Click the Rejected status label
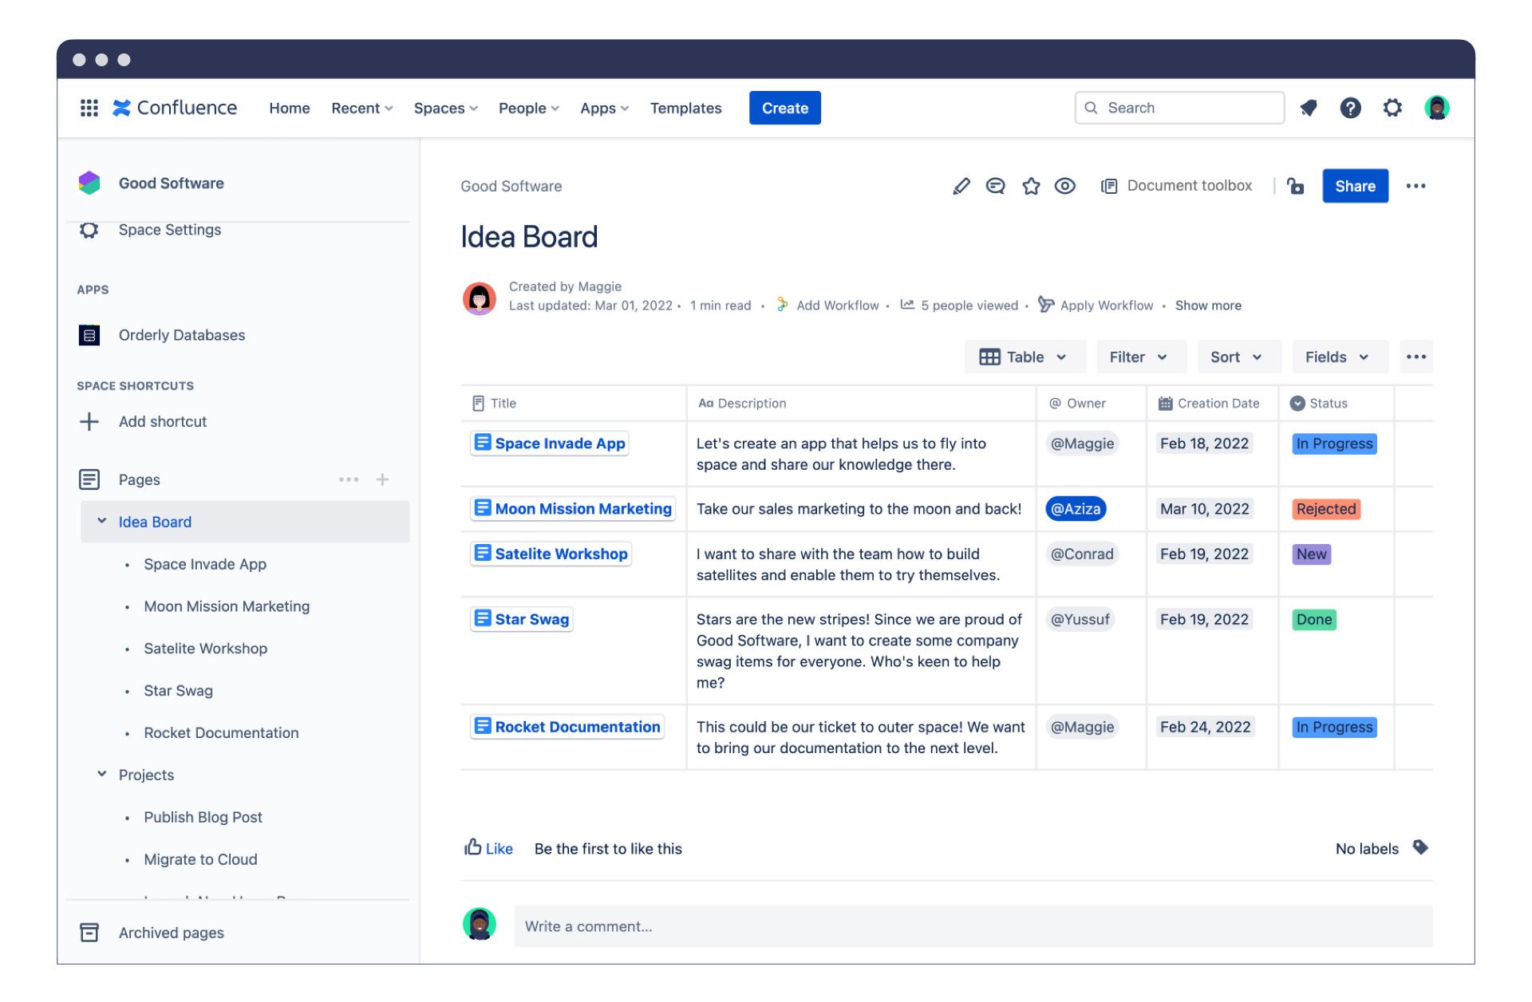Screen dimensions: 1532x1002 click(x=1325, y=508)
